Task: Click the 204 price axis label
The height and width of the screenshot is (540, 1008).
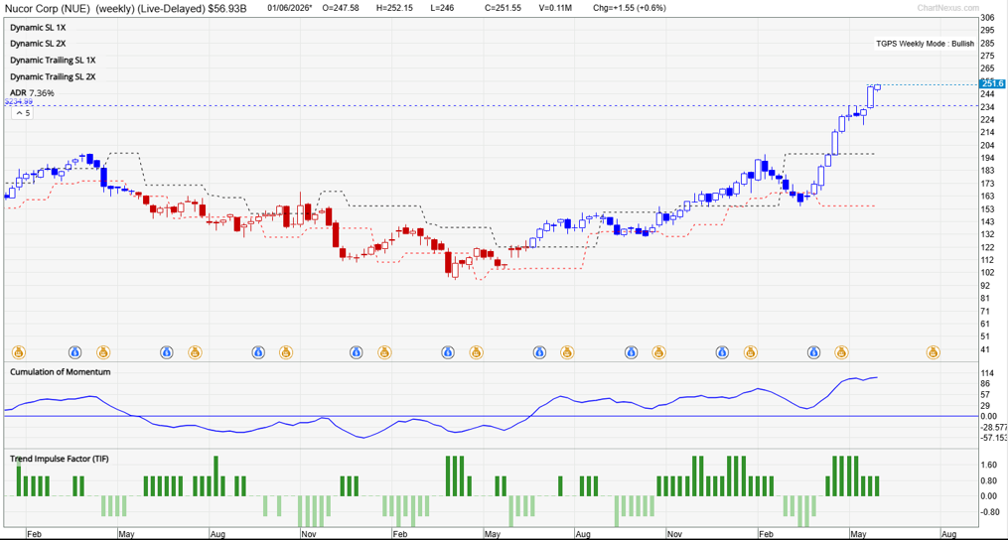Action: click(x=987, y=144)
